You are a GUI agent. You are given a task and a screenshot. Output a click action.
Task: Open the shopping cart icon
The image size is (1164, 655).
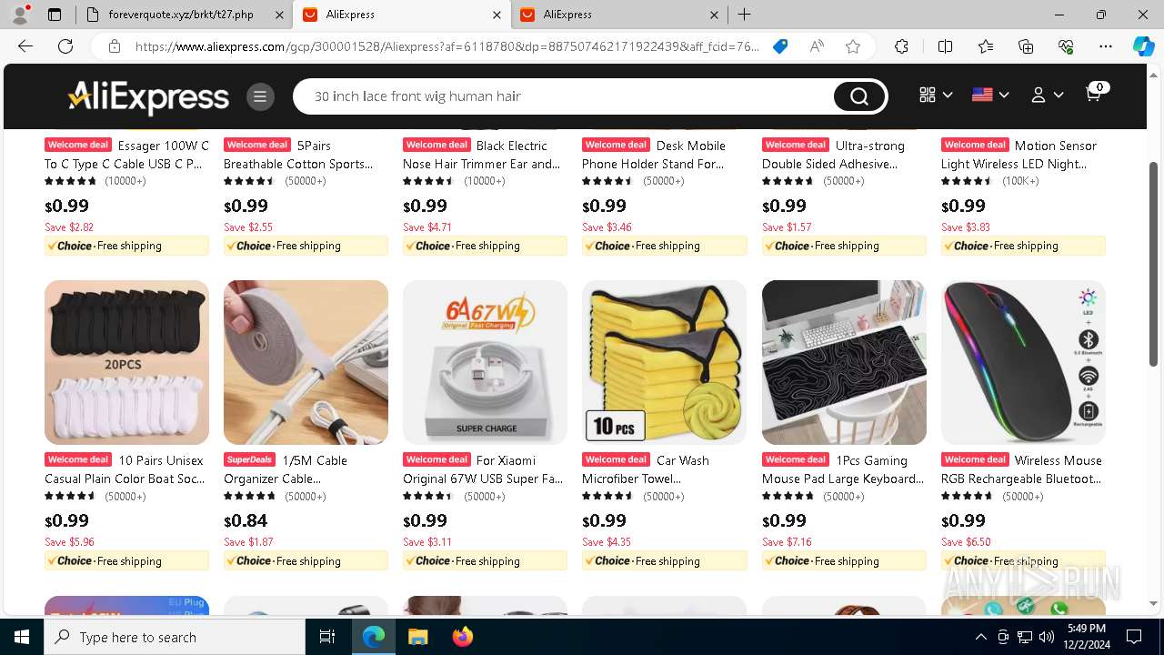(1095, 93)
